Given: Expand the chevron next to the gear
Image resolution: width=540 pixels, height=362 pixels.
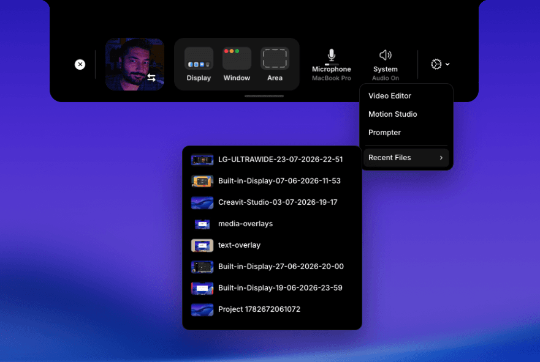Looking at the screenshot, I should [447, 64].
